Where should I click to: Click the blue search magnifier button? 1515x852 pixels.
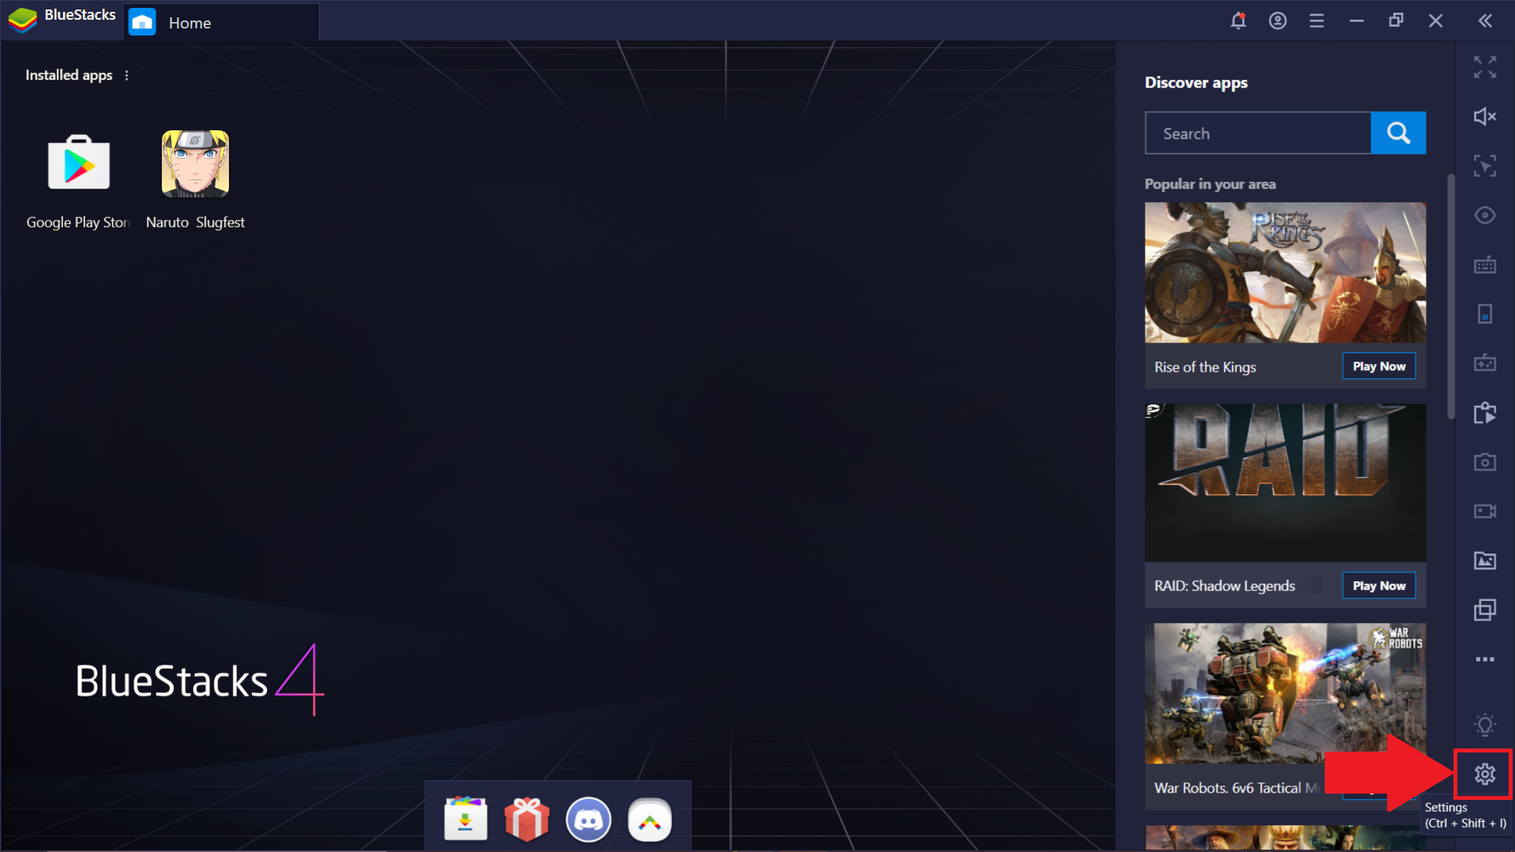(x=1398, y=133)
